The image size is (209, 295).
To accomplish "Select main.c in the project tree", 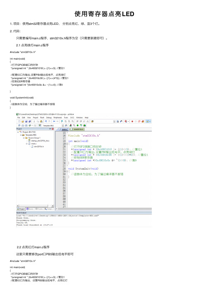I will pos(34,144).
